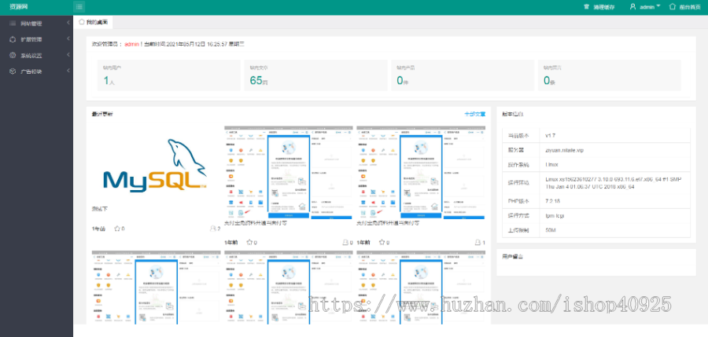This screenshot has width=708, height=337.
Task: Click the red admin name in welcome line
Action: (132, 44)
